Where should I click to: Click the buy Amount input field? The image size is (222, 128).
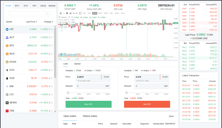coord(89,86)
